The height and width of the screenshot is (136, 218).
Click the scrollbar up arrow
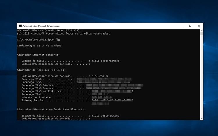click(x=202, y=30)
